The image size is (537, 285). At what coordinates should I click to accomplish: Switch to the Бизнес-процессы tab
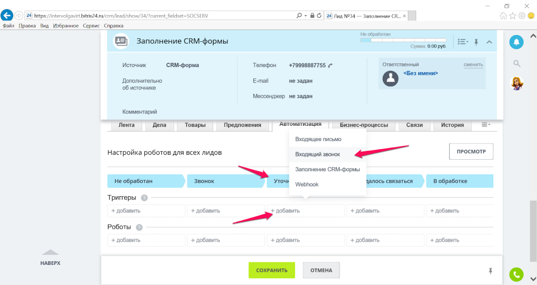pos(364,125)
